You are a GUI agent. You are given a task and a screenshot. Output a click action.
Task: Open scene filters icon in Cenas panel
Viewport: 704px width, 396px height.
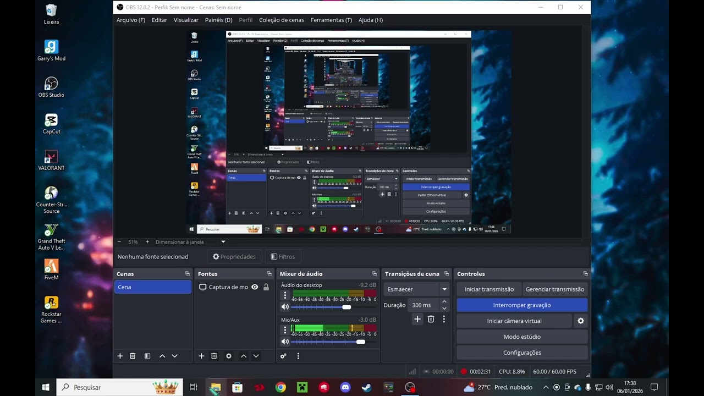(x=147, y=356)
